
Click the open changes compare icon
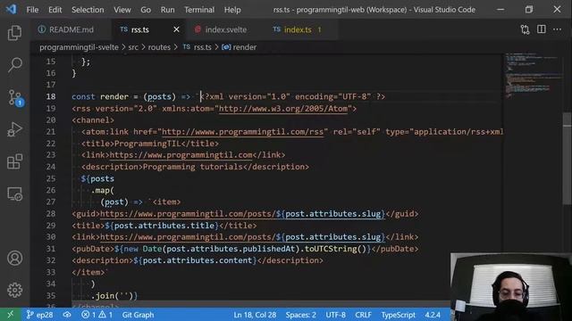tap(525, 29)
